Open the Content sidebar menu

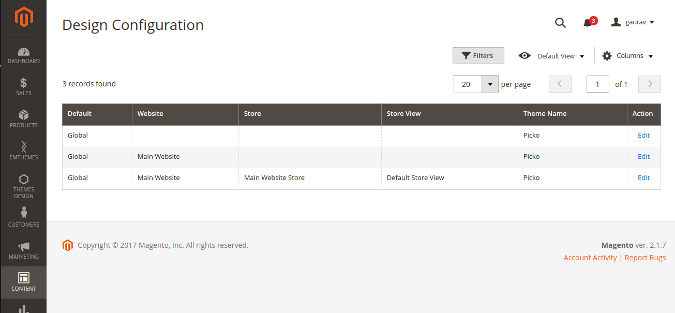(x=24, y=282)
